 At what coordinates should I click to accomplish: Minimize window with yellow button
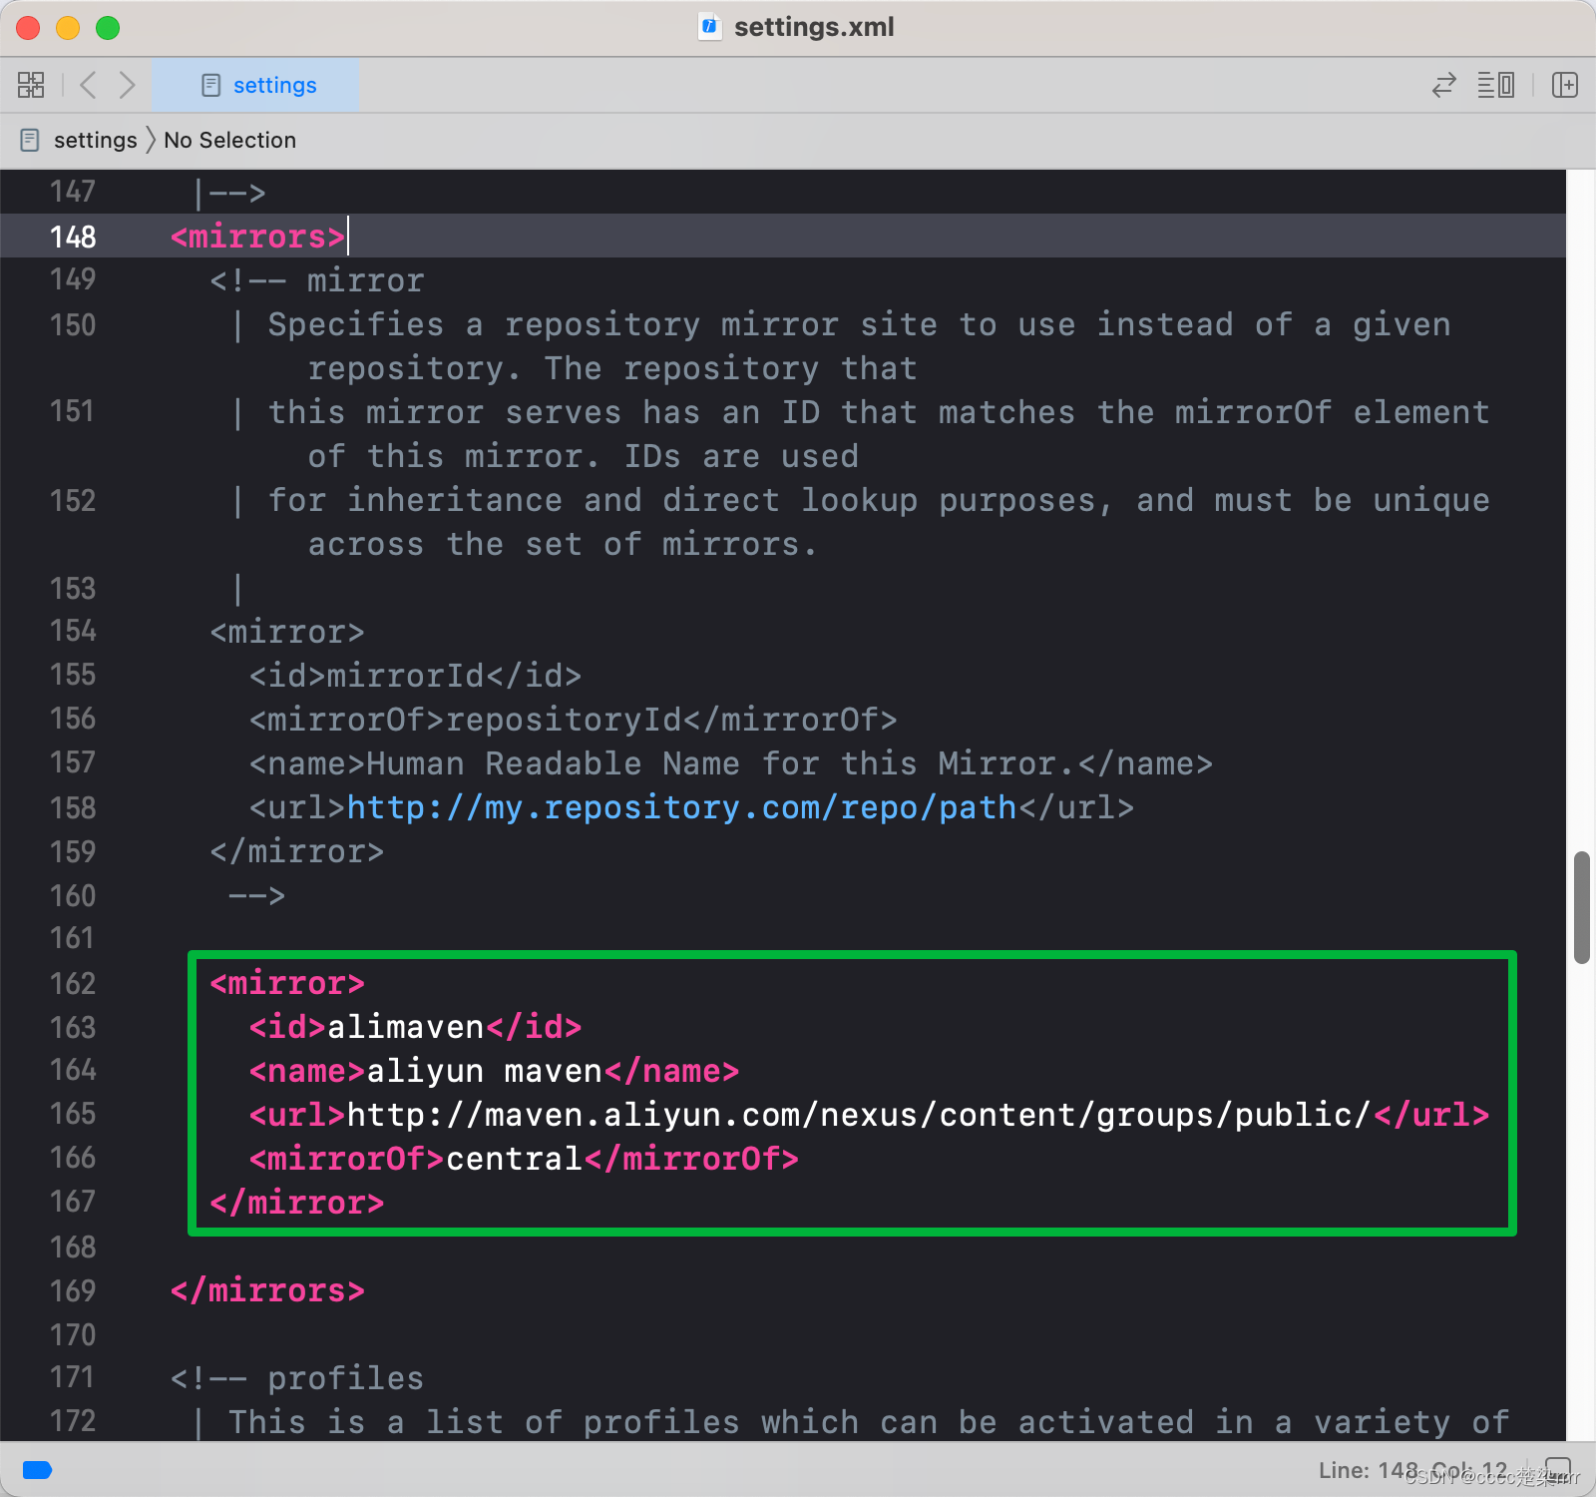click(x=68, y=28)
